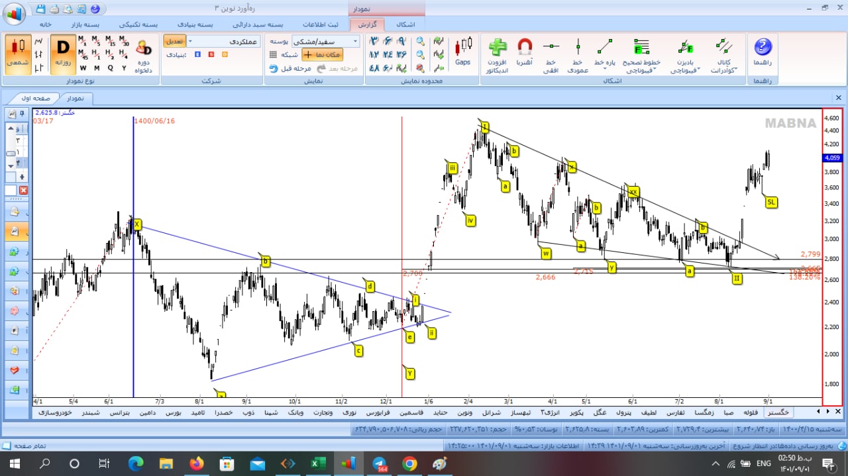The height and width of the screenshot is (476, 848).
Task: Open Microsoft Edge from the taskbar
Action: point(136,463)
